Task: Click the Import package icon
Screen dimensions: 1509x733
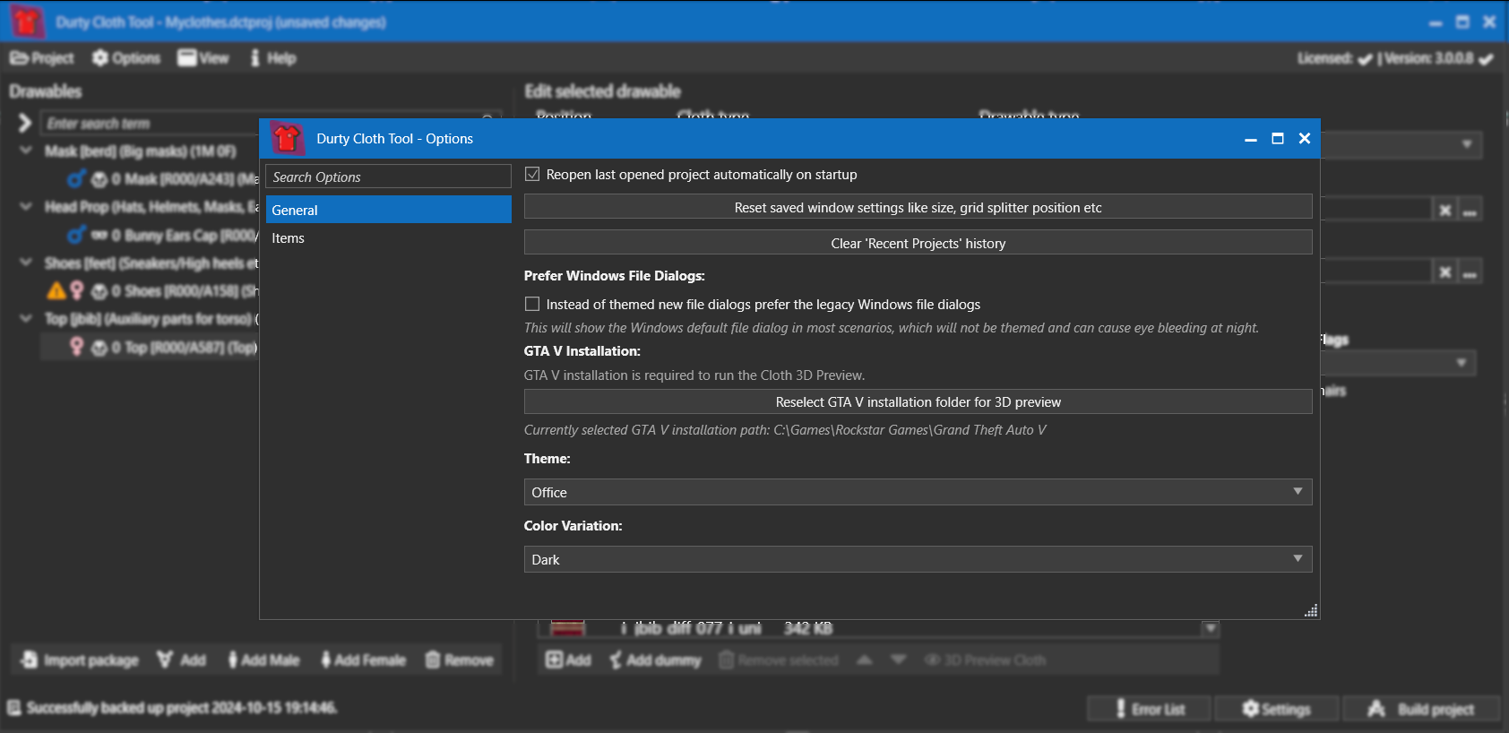Action: coord(30,660)
